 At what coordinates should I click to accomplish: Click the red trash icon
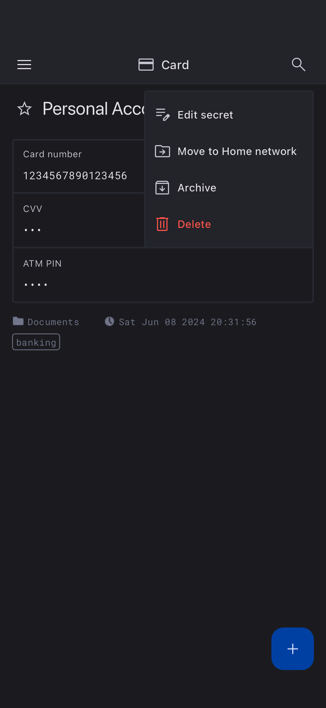click(162, 224)
